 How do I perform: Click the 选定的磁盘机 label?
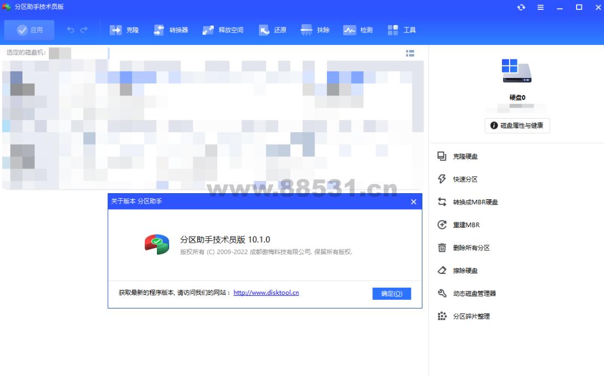tap(26, 52)
